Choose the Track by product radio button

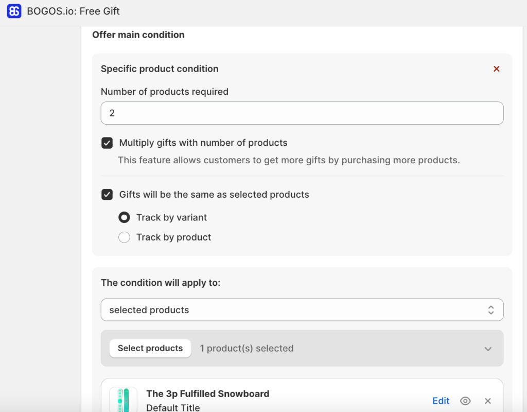pos(124,237)
